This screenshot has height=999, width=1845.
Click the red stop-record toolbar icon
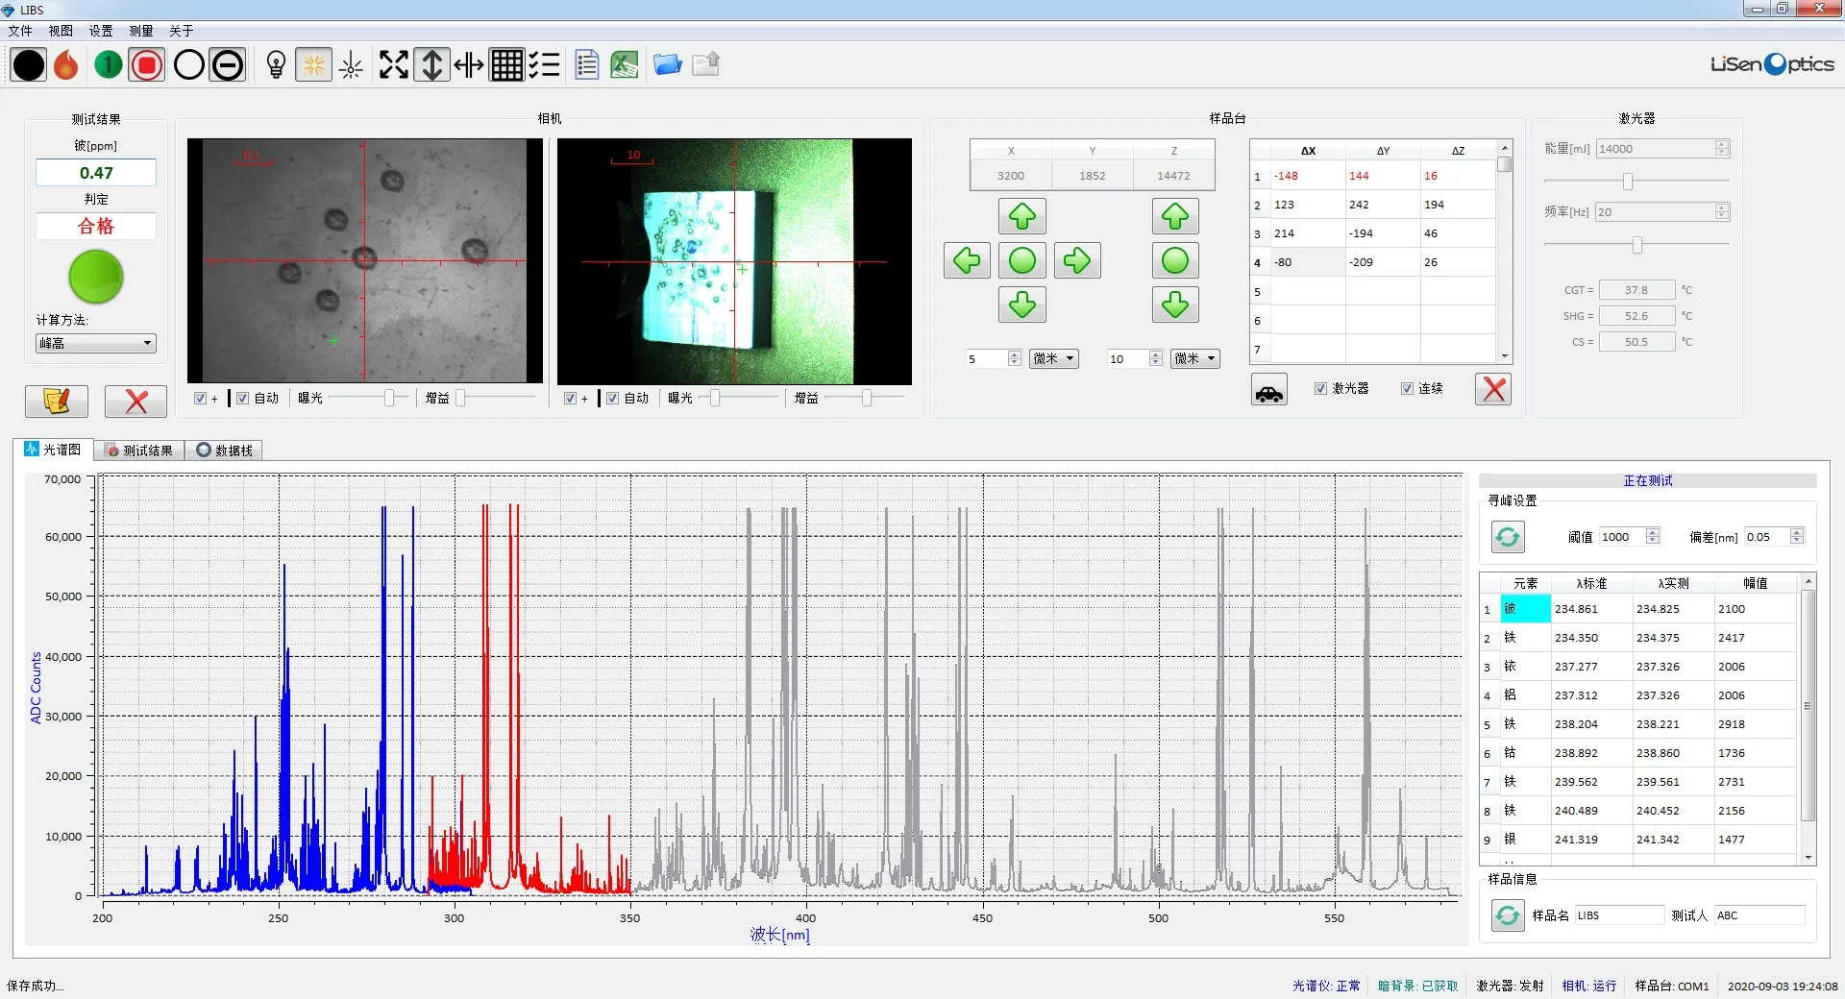point(147,65)
